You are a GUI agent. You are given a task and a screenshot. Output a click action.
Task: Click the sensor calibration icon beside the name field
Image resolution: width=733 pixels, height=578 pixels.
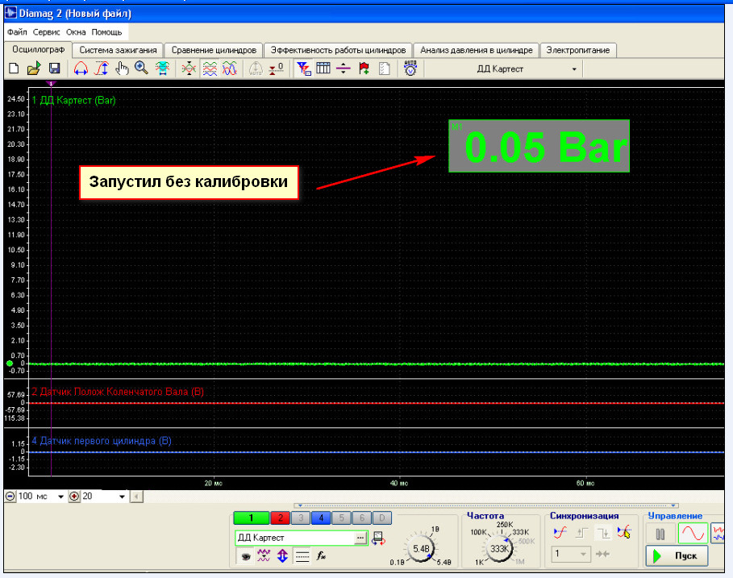(x=378, y=538)
